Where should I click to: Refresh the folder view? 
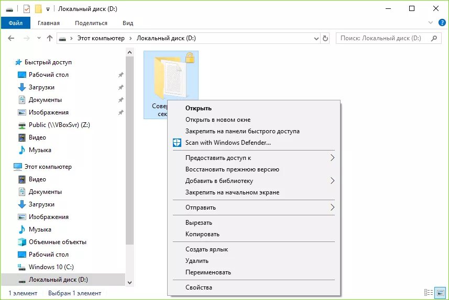[325, 38]
